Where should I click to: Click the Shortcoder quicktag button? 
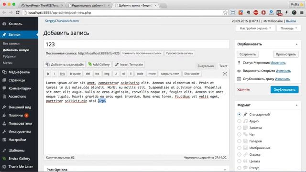[192, 74]
